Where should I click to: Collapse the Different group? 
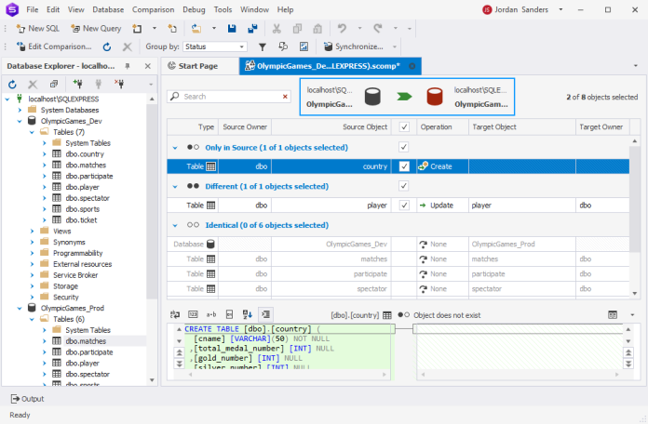pyautogui.click(x=175, y=187)
